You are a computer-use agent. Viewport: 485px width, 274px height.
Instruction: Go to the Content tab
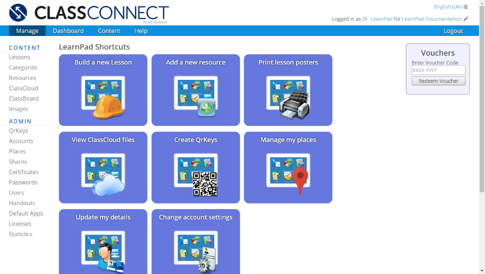109,30
